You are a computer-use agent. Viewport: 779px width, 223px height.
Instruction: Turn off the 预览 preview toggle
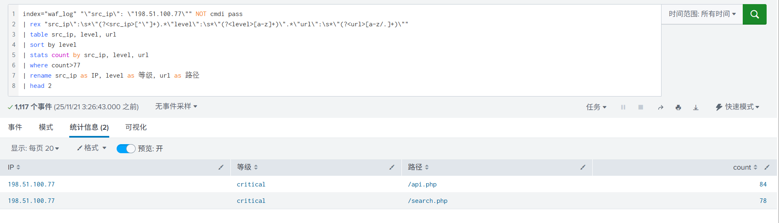(x=126, y=149)
